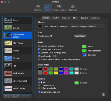
Task: Uncheck Cursore lampeggiante
Action: click(x=39, y=92)
